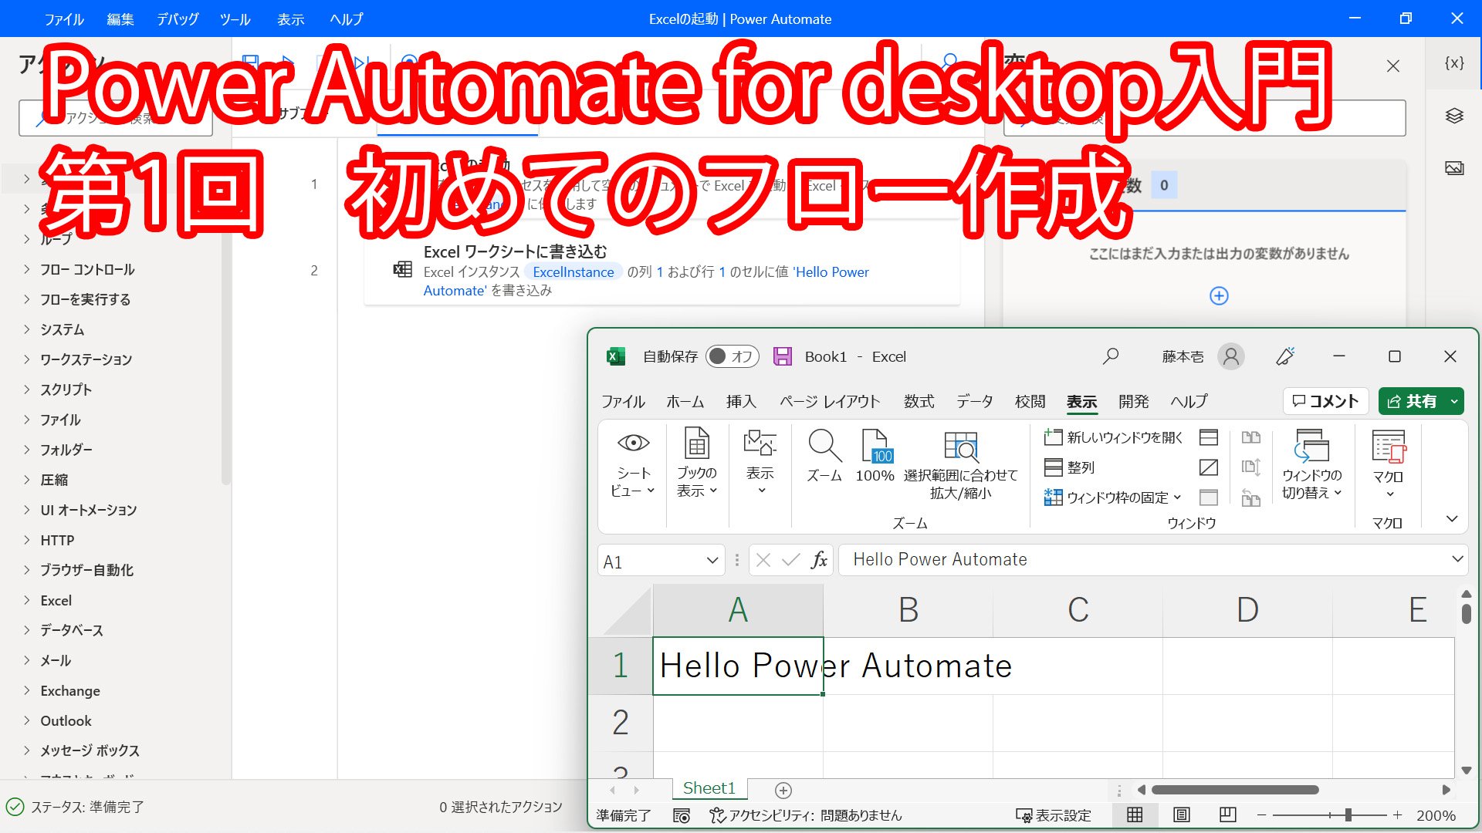Open the UI elements layers icon in Power Automate
The image size is (1482, 833).
(1454, 116)
